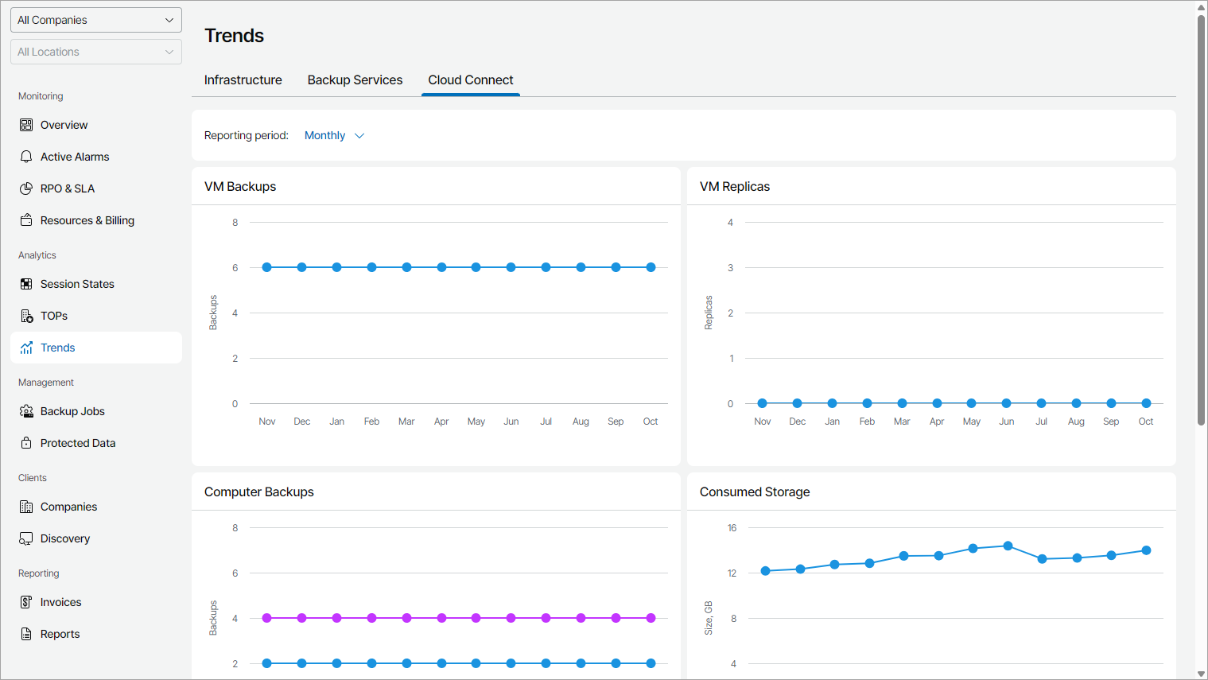Go to the Reports page
Image resolution: width=1208 pixels, height=680 pixels.
(x=60, y=634)
